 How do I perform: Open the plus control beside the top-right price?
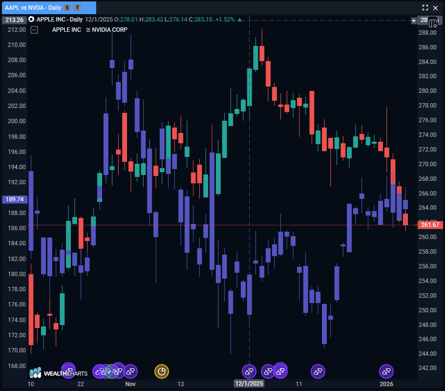(413, 21)
